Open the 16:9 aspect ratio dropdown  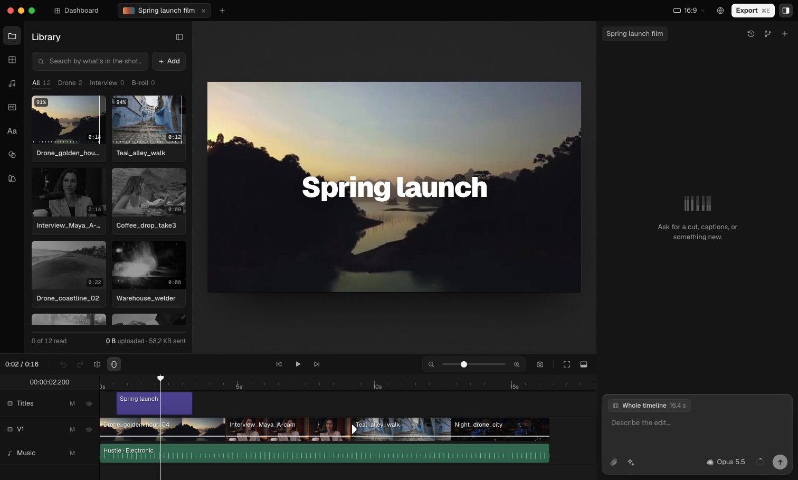pyautogui.click(x=689, y=11)
